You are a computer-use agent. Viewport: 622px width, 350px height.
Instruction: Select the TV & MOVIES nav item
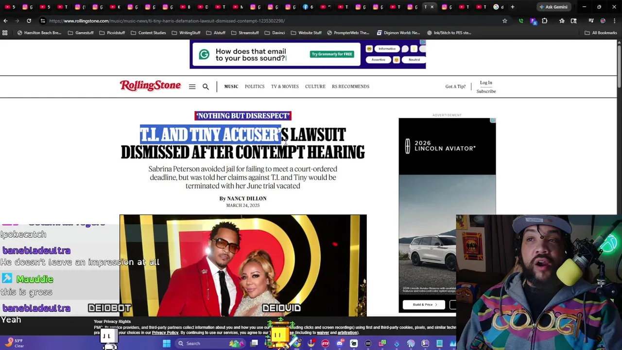click(x=285, y=87)
